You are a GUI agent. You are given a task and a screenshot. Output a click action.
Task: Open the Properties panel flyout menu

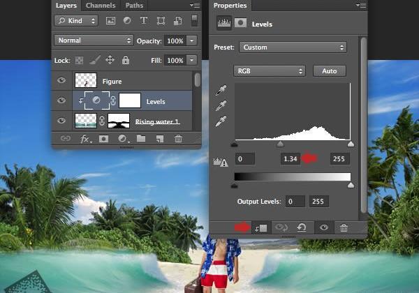pos(361,5)
